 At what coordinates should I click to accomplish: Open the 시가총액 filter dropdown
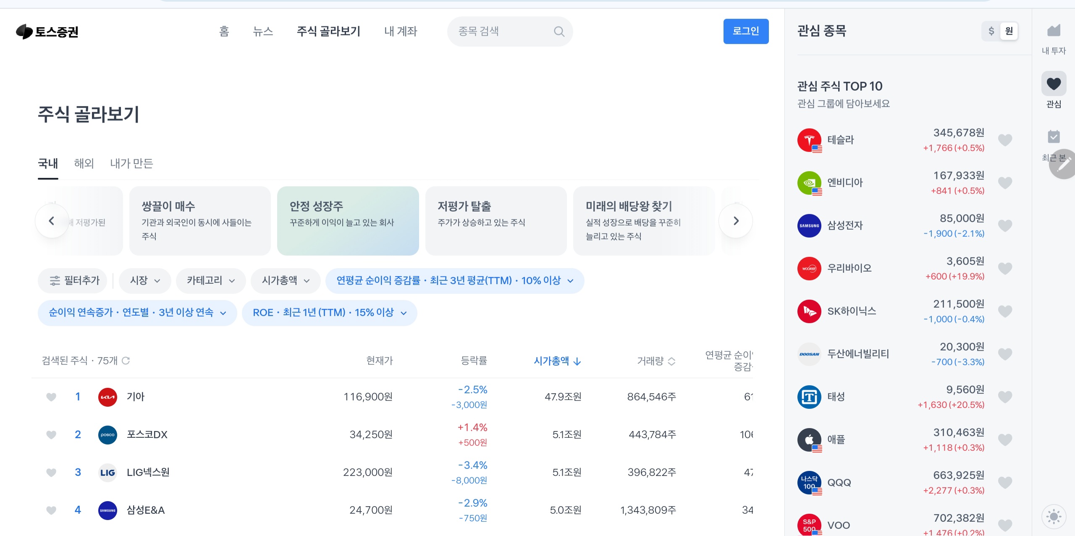point(286,280)
